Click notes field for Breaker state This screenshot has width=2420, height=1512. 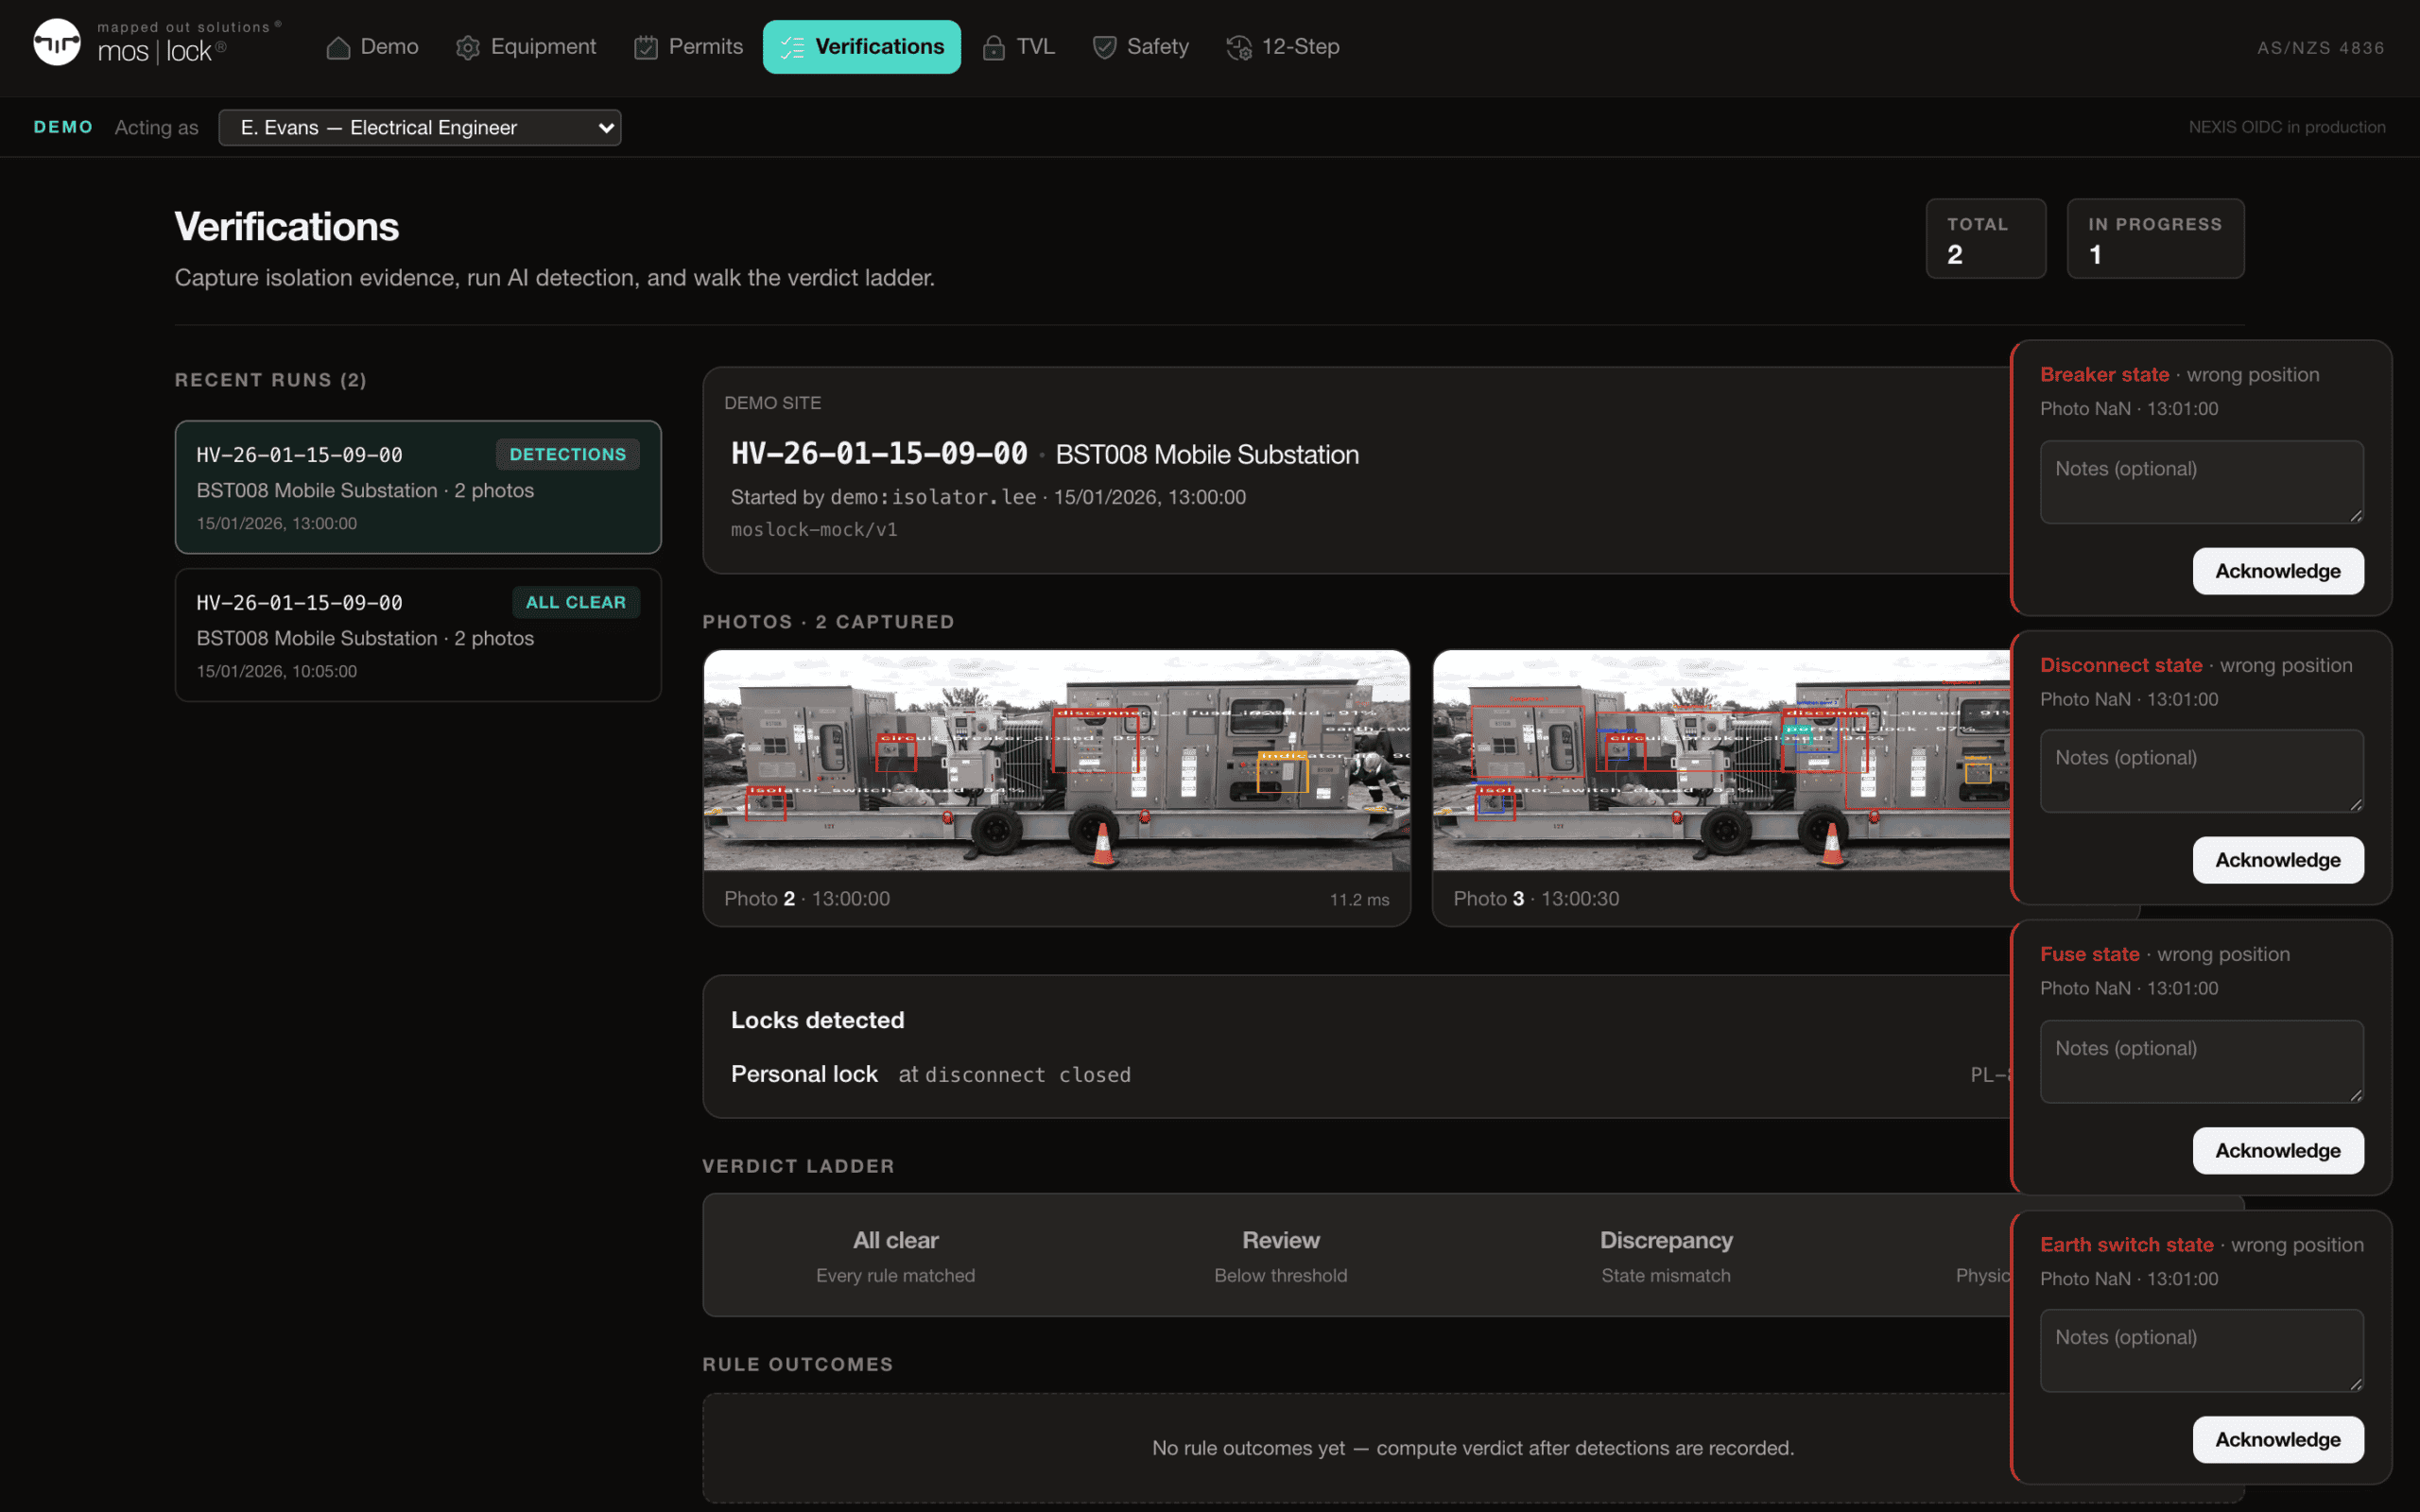[2202, 482]
